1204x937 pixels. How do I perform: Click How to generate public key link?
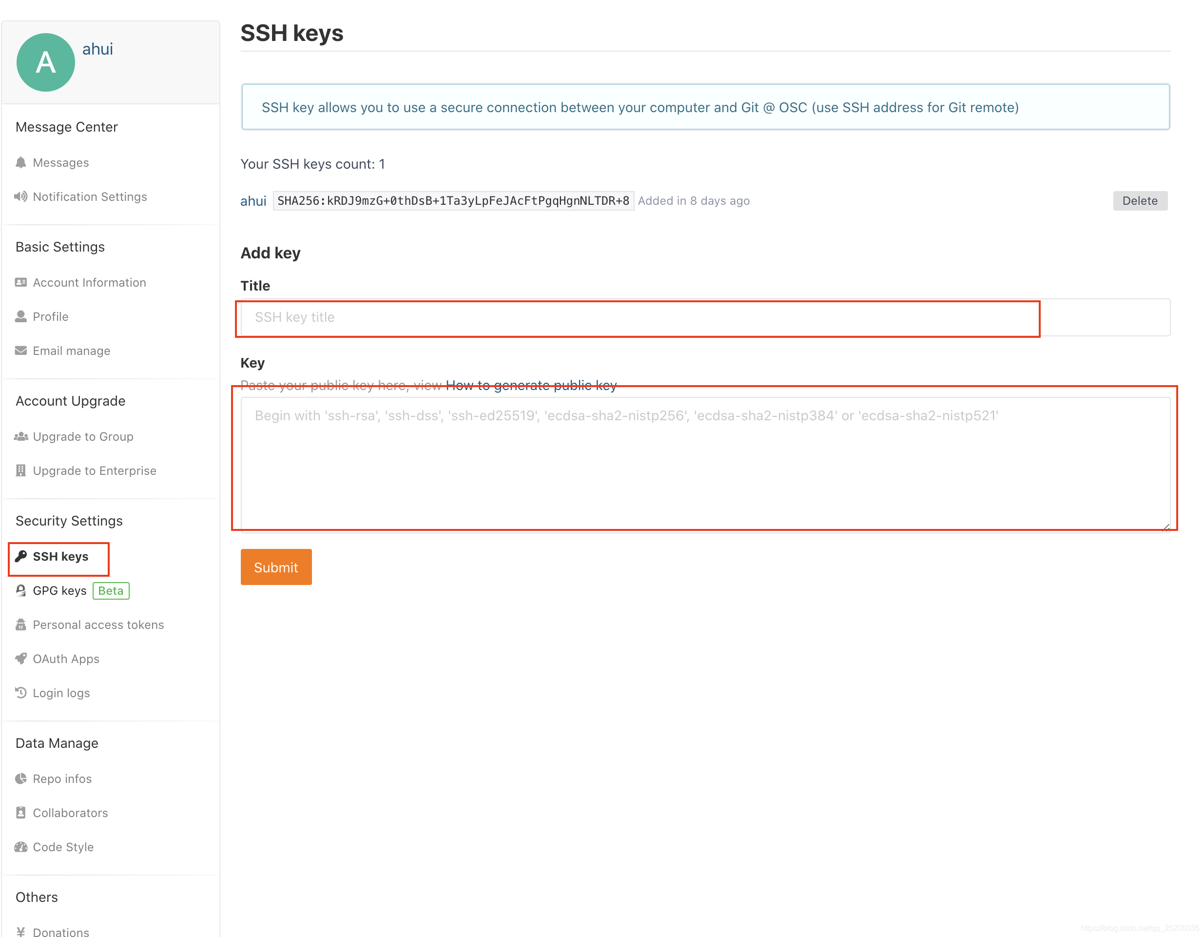click(x=531, y=384)
